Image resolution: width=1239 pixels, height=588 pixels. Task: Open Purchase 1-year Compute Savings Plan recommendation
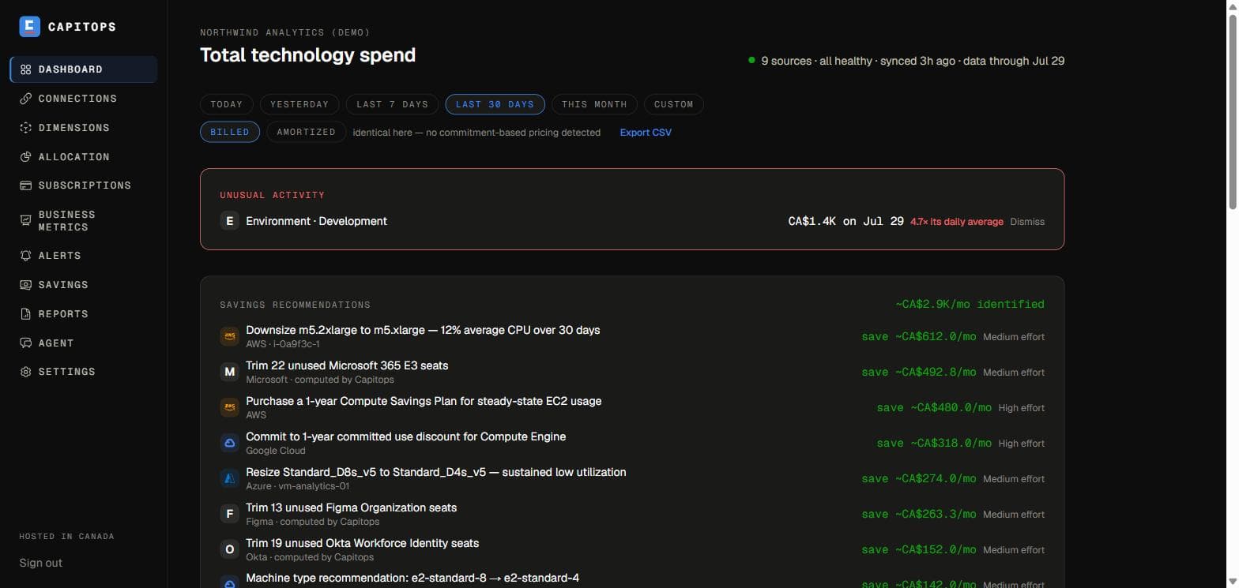click(632, 407)
